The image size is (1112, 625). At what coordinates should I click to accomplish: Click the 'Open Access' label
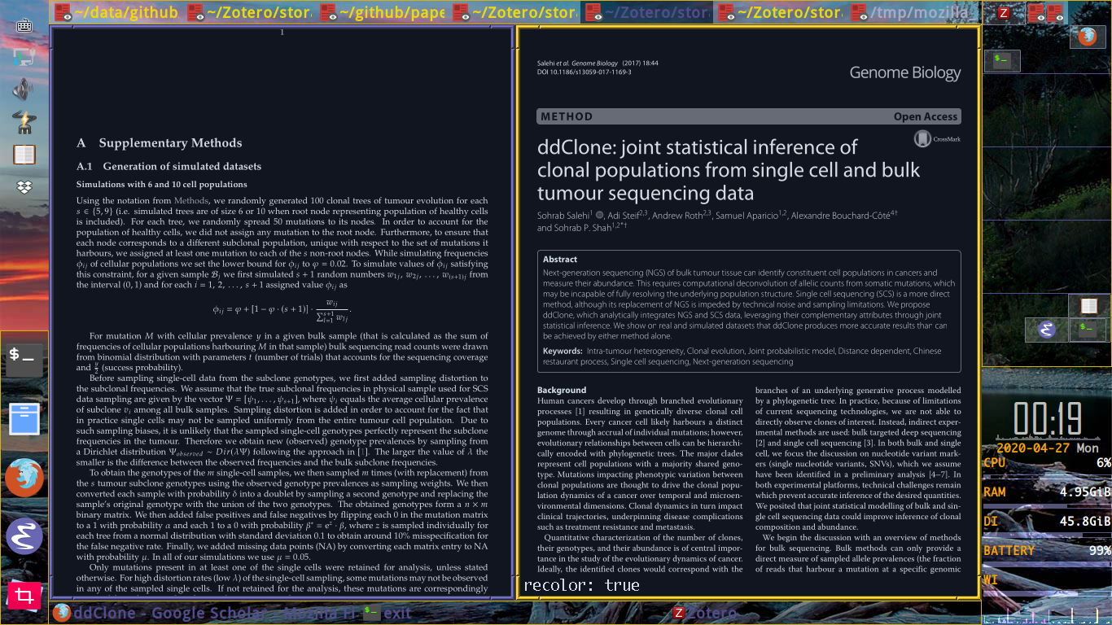(926, 116)
